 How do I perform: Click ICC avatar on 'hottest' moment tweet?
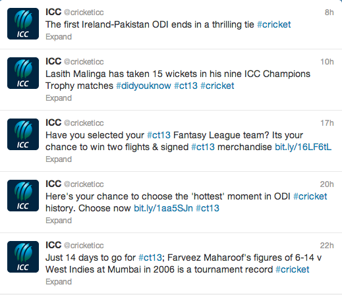point(23,196)
